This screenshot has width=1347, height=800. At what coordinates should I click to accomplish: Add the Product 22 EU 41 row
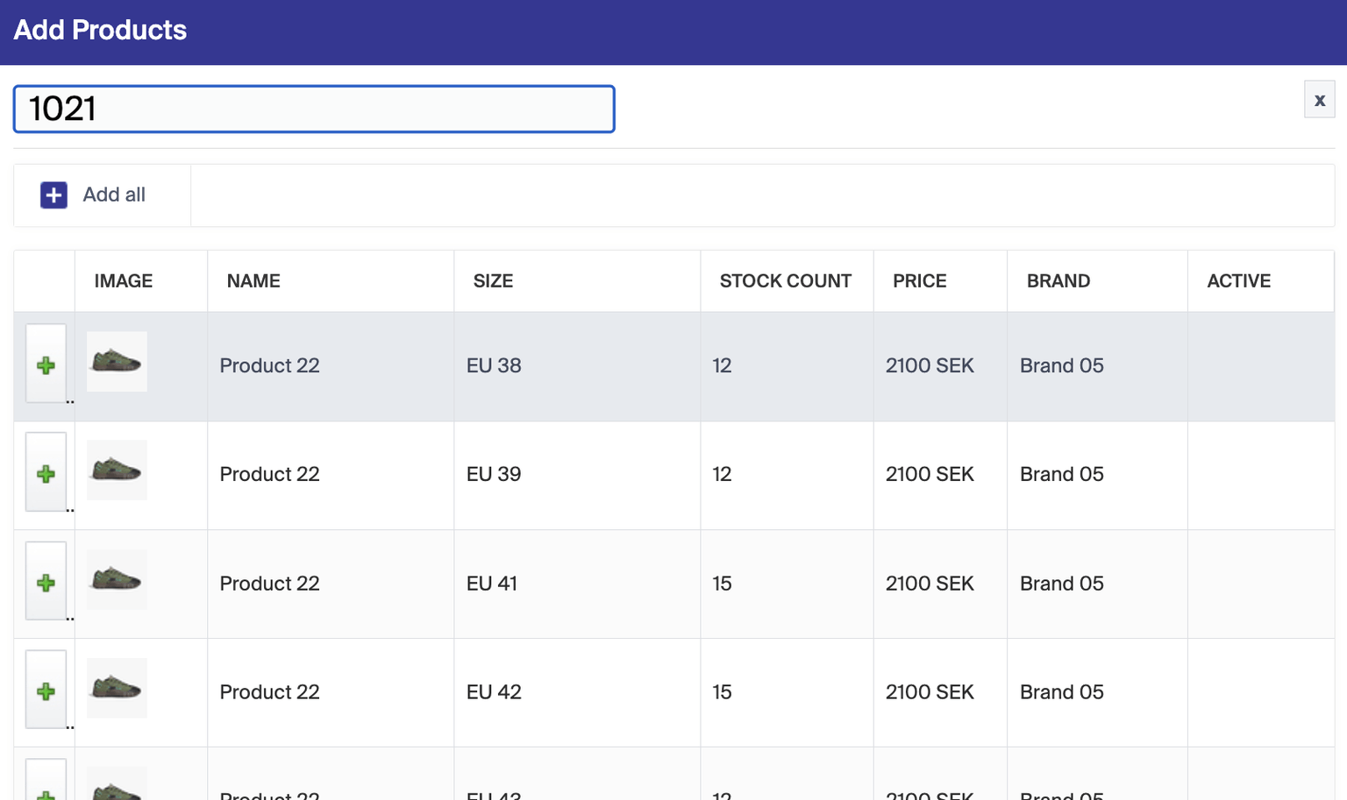(46, 582)
